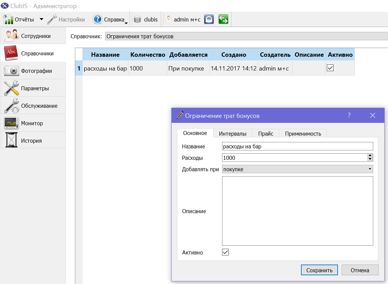
Task: Switch to the Основное tab
Action: pos(195,133)
